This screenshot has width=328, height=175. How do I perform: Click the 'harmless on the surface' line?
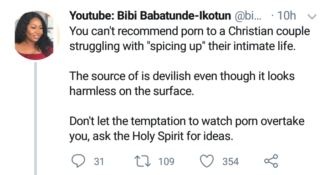(x=132, y=91)
